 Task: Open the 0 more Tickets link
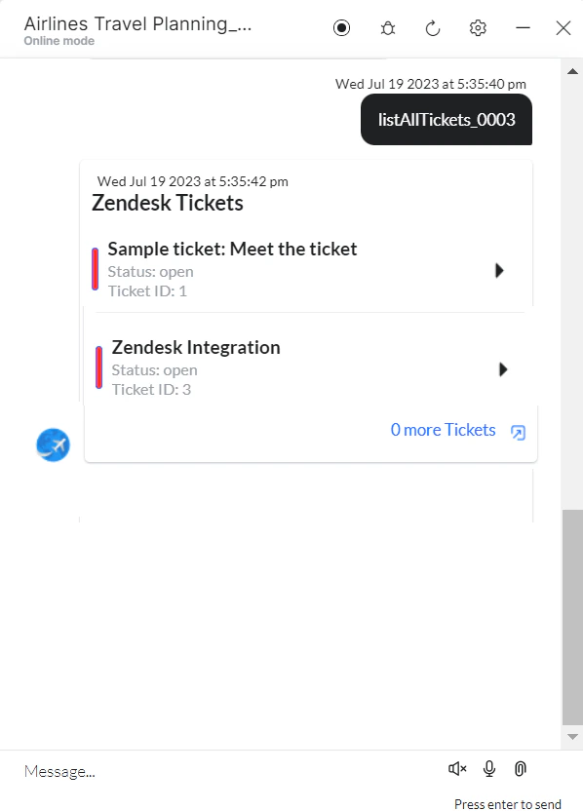click(442, 429)
